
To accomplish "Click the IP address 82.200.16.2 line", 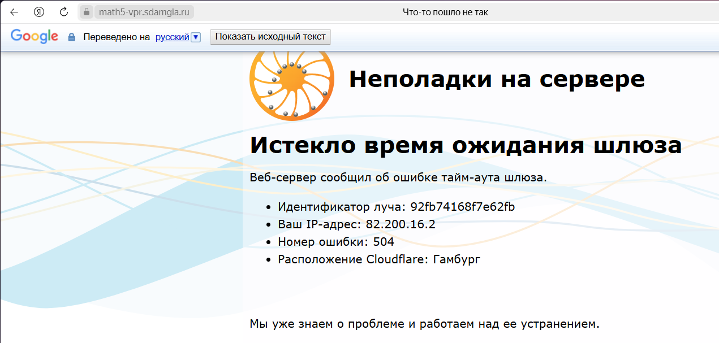I will click(x=356, y=224).
